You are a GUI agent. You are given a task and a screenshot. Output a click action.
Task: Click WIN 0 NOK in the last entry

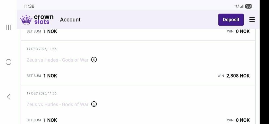[x=238, y=120]
